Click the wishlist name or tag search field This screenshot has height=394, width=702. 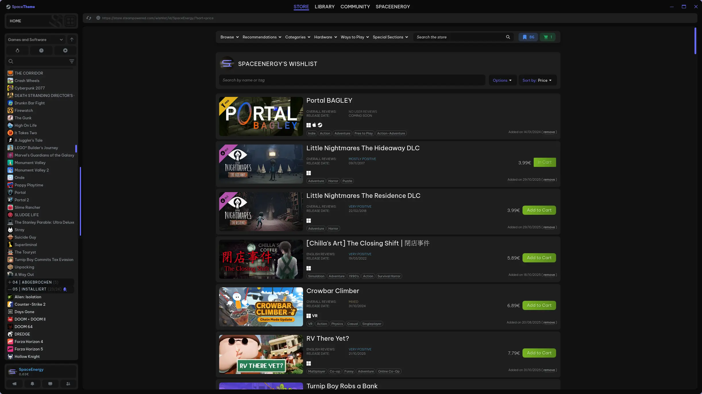point(352,80)
